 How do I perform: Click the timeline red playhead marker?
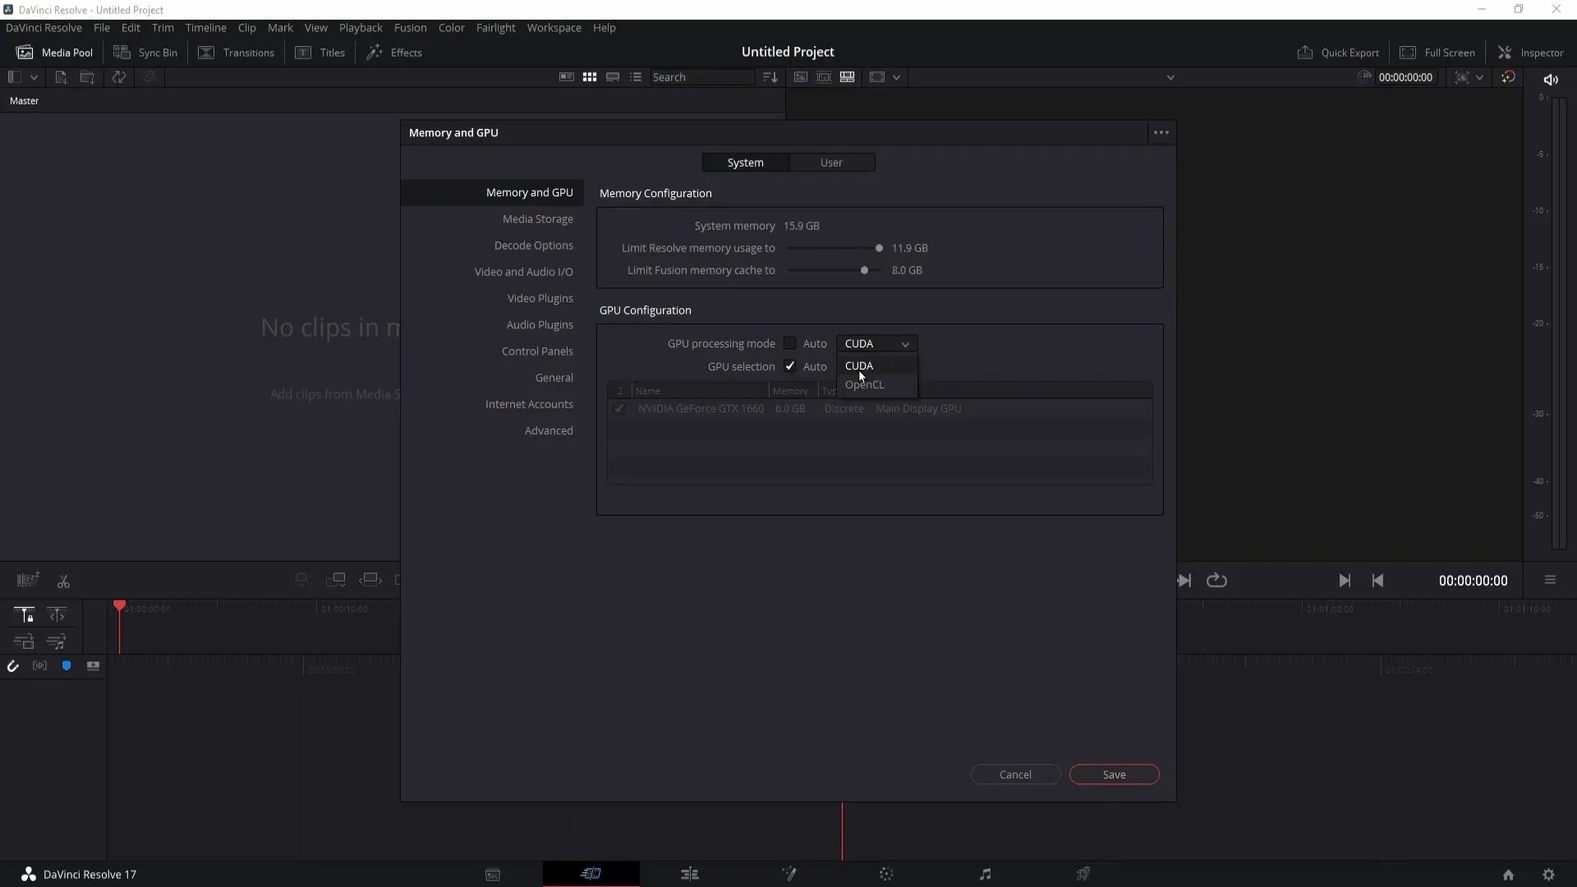point(120,606)
